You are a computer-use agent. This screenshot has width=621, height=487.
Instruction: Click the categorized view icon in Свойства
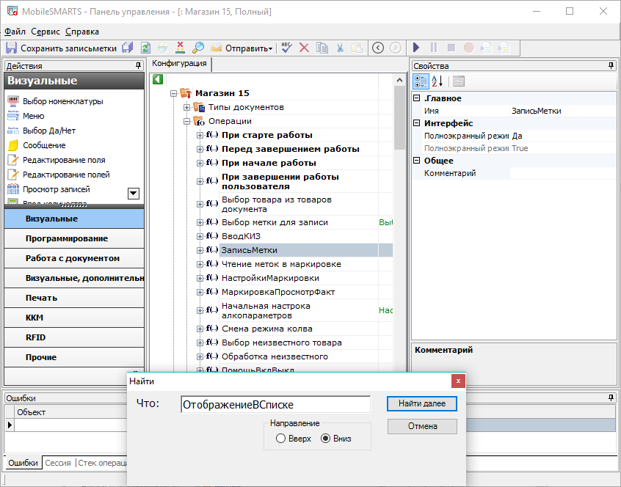pos(421,81)
